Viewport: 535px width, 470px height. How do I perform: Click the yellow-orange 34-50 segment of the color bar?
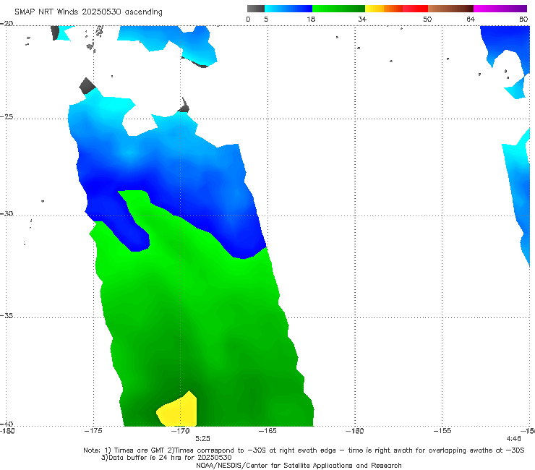pos(396,9)
